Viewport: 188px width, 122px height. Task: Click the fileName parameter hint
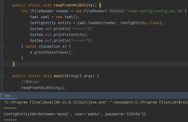pyautogui.click(x=117, y=11)
